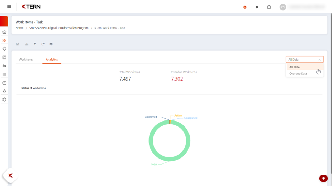Open the calendar icon in header

(x=269, y=7)
